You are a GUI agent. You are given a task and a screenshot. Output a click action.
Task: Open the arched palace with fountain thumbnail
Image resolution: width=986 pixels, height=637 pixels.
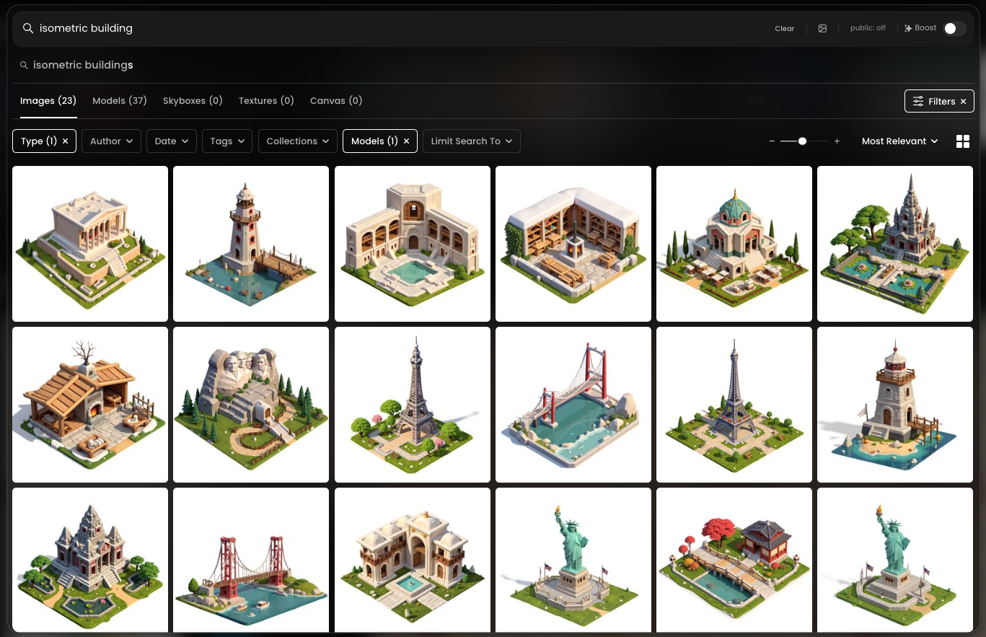coord(413,561)
